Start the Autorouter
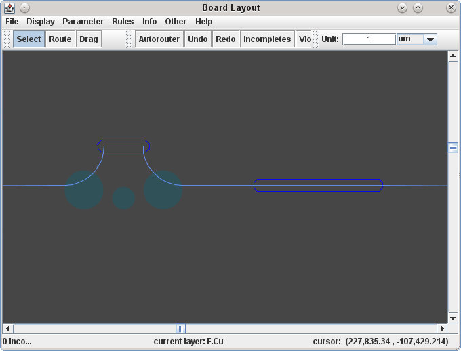 point(159,39)
